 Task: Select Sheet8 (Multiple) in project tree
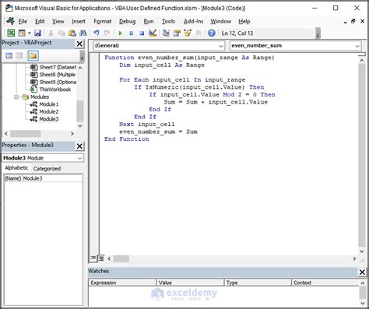tap(58, 75)
